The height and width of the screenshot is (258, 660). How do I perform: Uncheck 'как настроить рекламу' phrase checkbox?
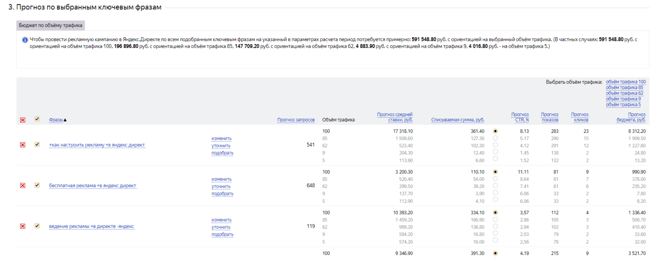coord(37,145)
